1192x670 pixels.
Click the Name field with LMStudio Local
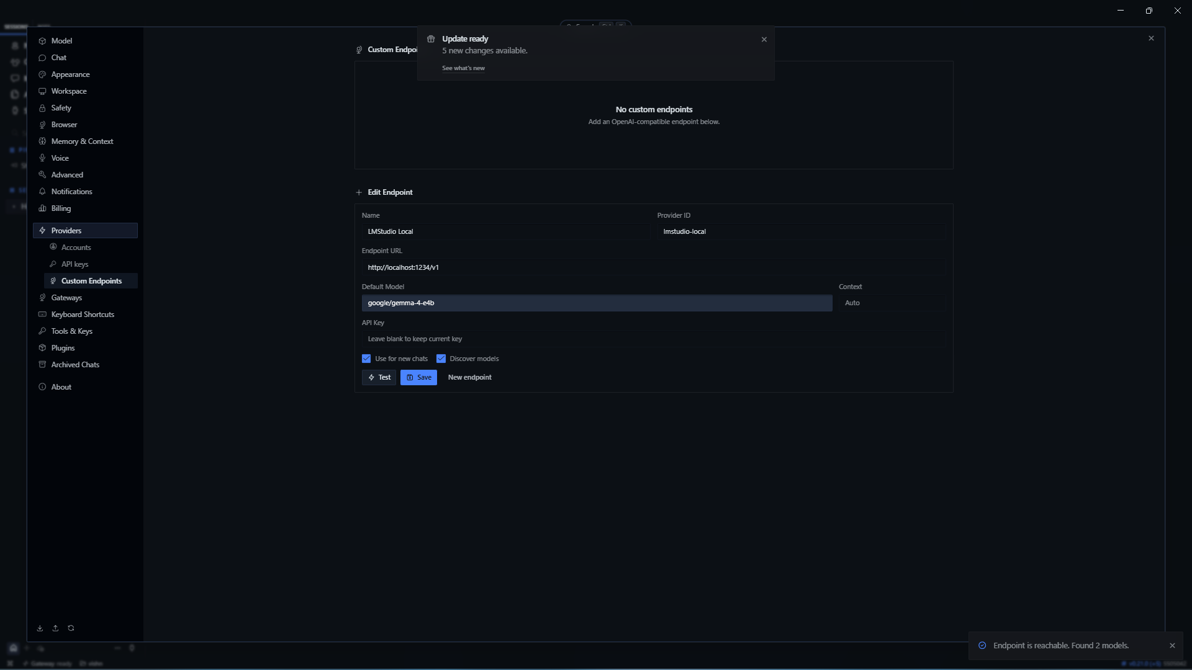505,232
